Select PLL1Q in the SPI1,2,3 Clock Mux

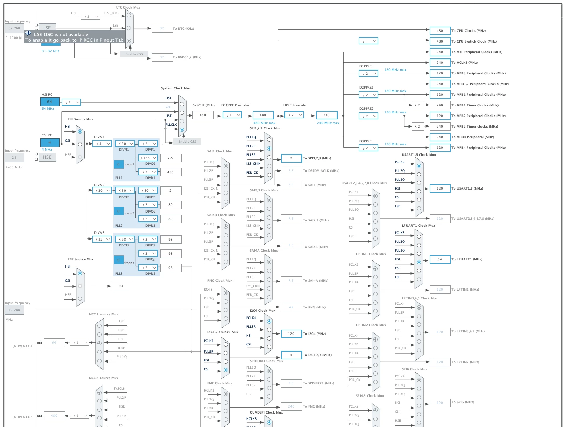click(269, 140)
